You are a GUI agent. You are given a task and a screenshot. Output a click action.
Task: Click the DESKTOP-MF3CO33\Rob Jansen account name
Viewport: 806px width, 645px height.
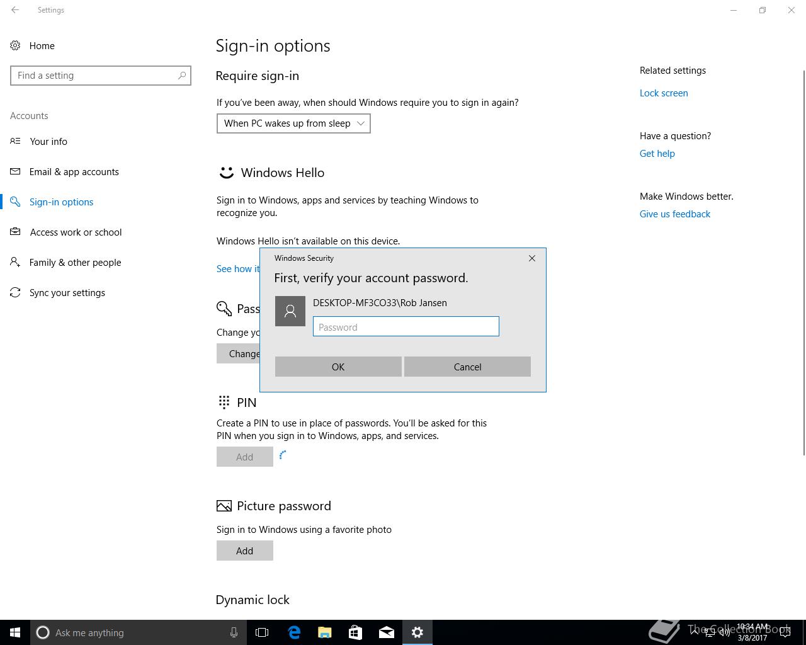pyautogui.click(x=380, y=303)
